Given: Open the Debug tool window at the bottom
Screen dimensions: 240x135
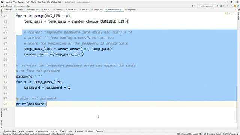Looking at the screenshot, I should click(x=30, y=132).
